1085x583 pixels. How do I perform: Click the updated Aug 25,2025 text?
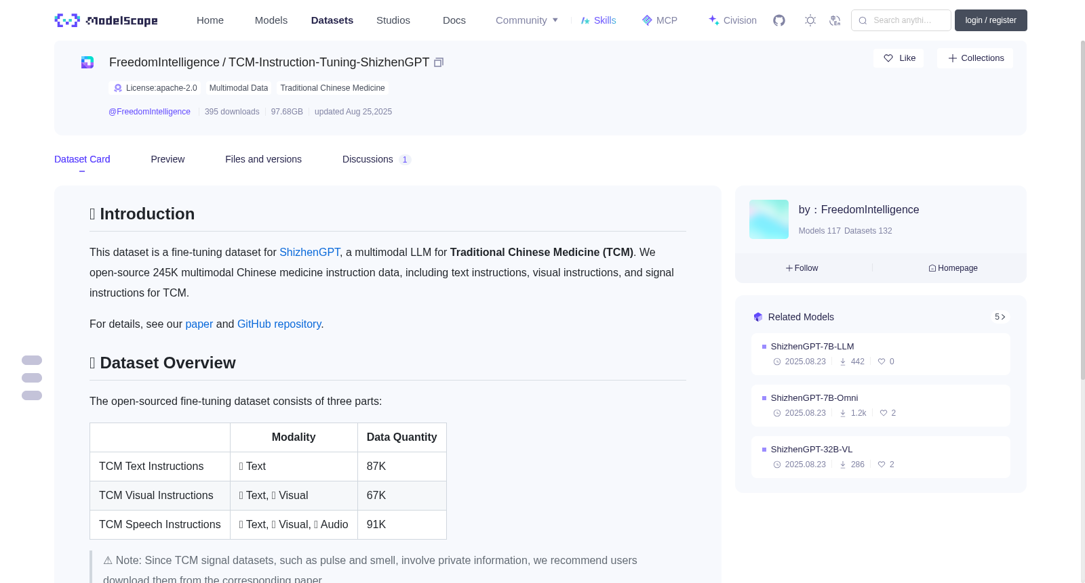(353, 112)
